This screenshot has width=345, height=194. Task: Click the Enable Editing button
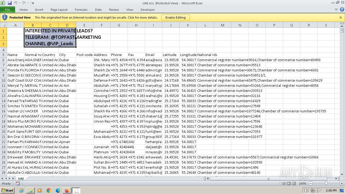point(175,18)
